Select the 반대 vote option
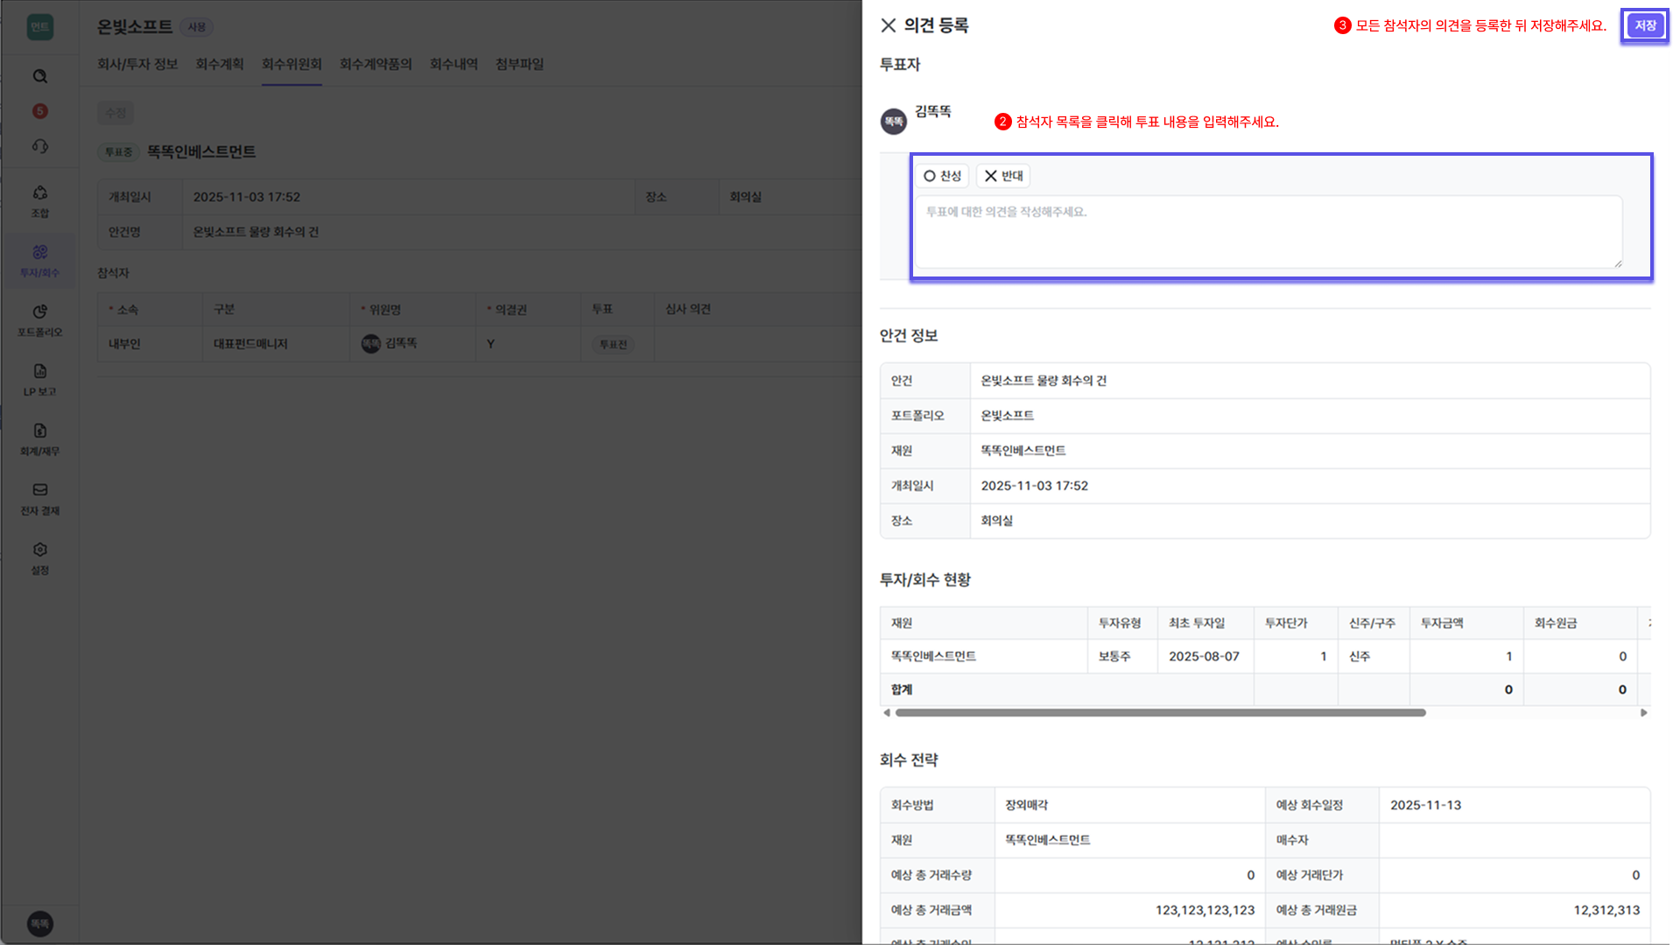The width and height of the screenshot is (1673, 945). [x=1005, y=176]
